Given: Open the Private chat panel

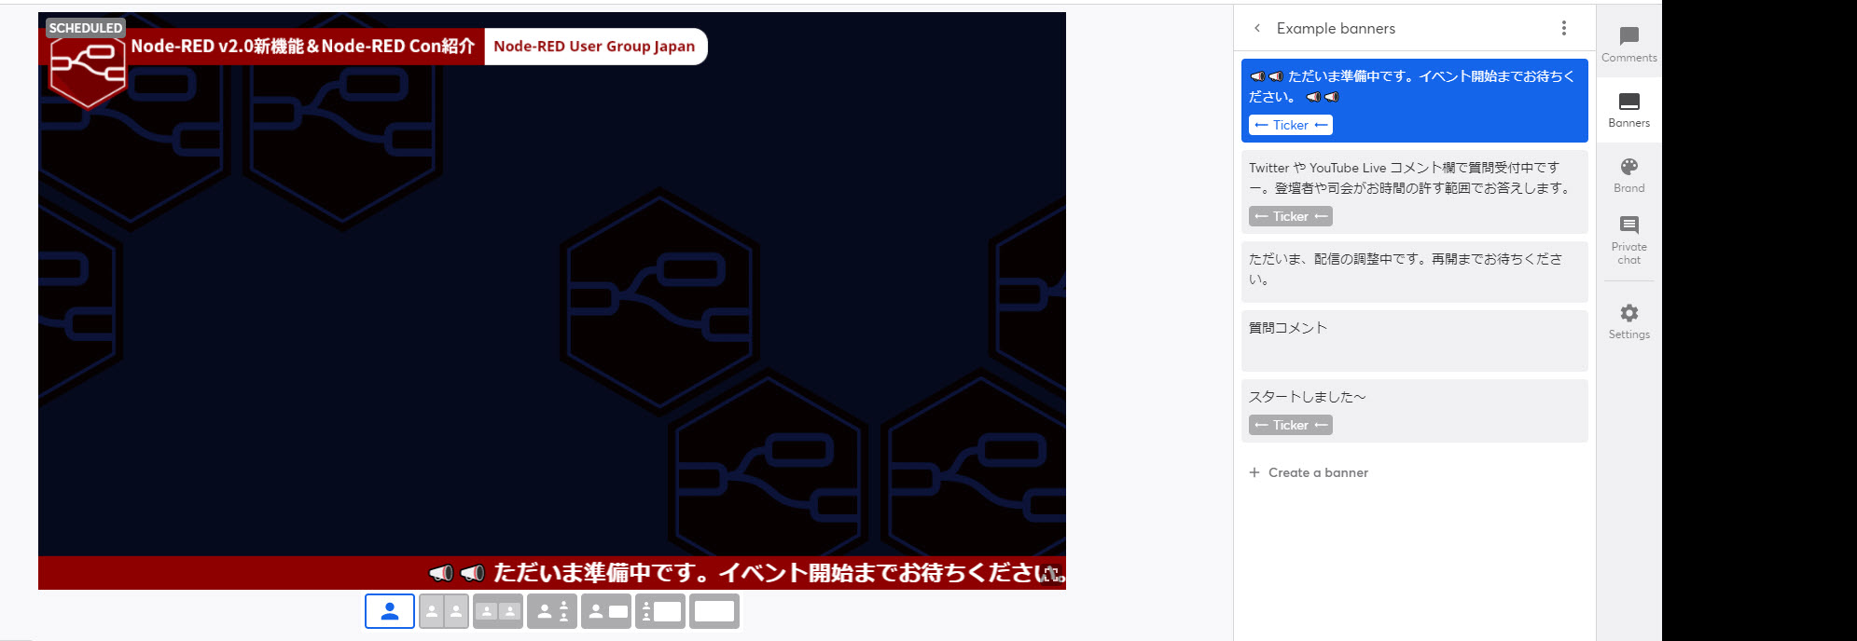Looking at the screenshot, I should (x=1628, y=239).
